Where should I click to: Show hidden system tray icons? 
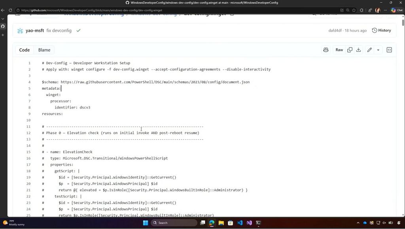tap(358, 223)
